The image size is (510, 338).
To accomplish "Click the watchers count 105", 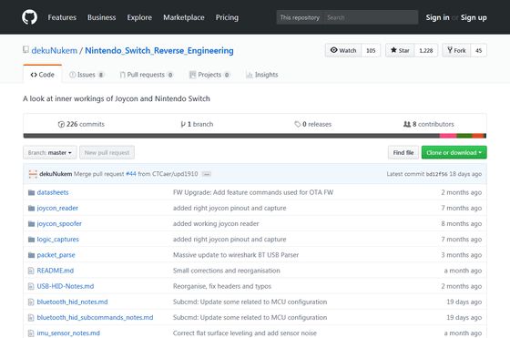I will pyautogui.click(x=371, y=50).
